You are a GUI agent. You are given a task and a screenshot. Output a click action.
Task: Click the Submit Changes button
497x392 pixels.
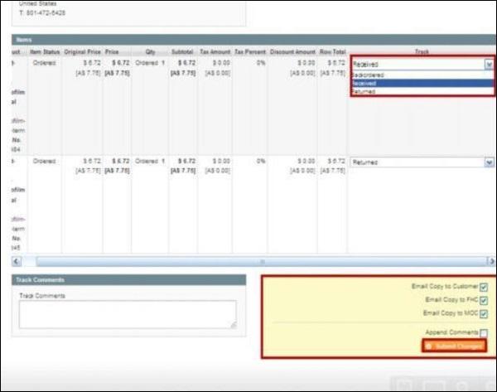coord(454,346)
